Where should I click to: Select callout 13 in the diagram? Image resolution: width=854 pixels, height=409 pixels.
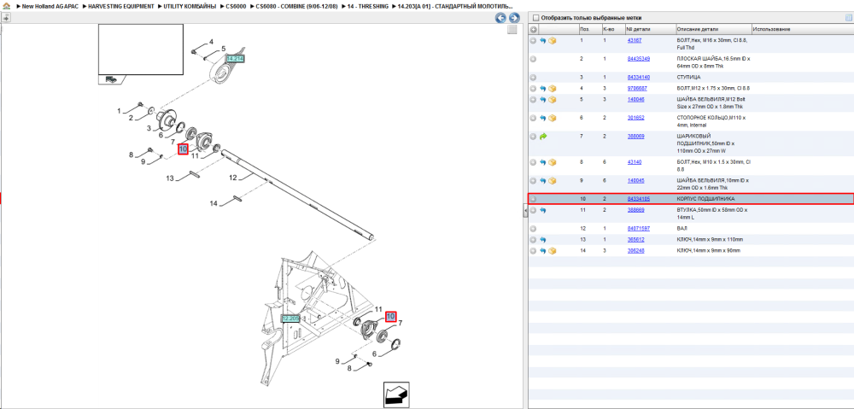pos(170,178)
